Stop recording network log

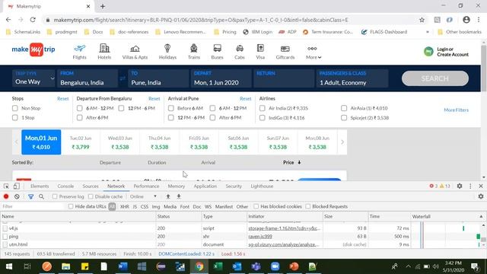[x=6, y=196]
